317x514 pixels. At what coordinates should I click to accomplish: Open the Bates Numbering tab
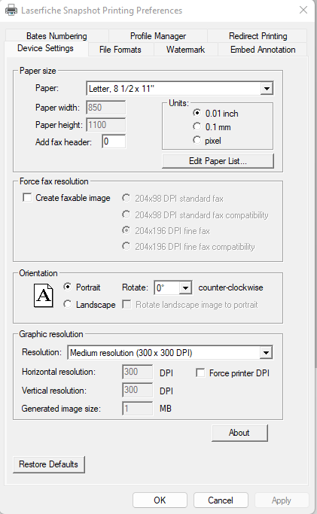point(56,35)
